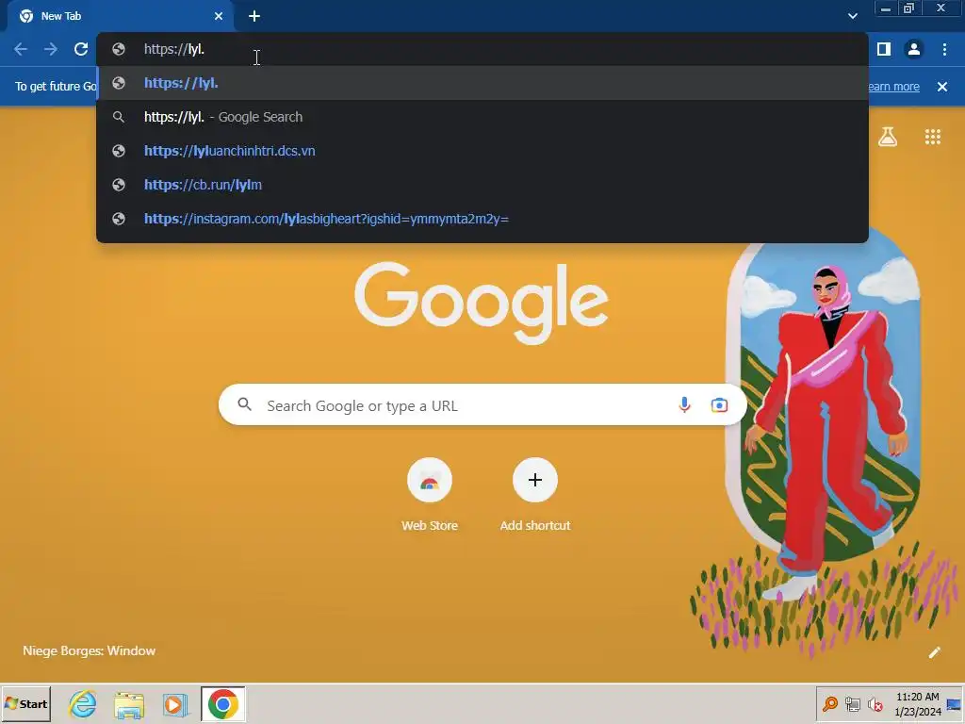
Task: Open a new tab with the plus button
Action: [x=254, y=16]
